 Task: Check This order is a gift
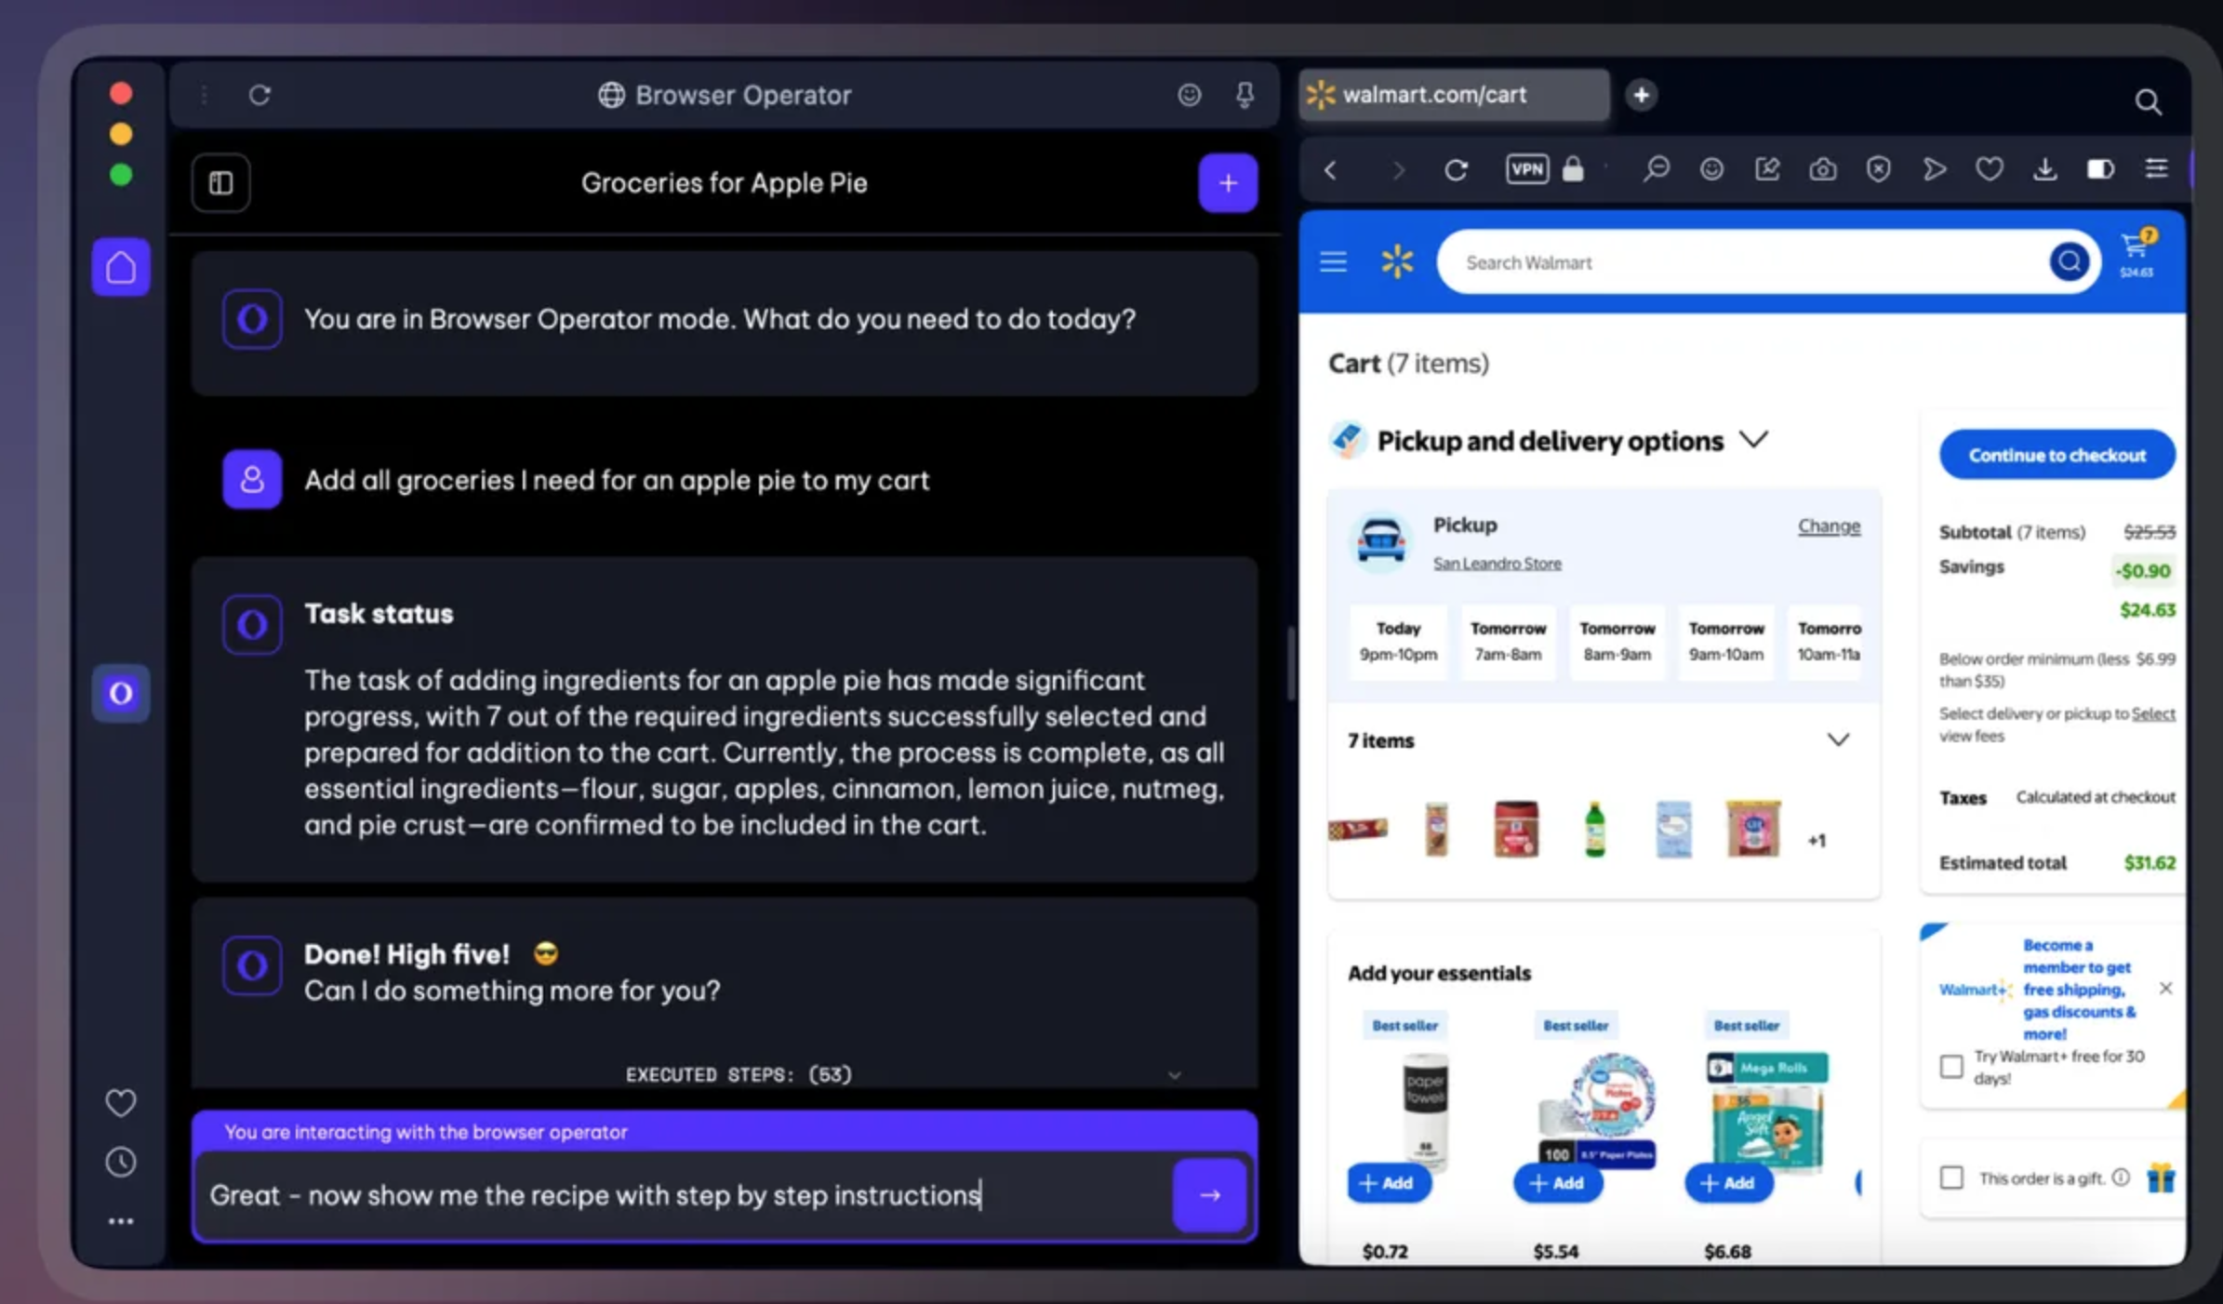tap(1951, 1178)
